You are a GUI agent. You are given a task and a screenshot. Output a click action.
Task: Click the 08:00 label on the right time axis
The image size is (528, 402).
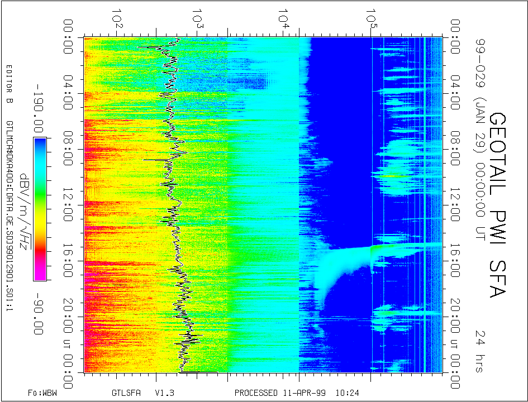455,149
